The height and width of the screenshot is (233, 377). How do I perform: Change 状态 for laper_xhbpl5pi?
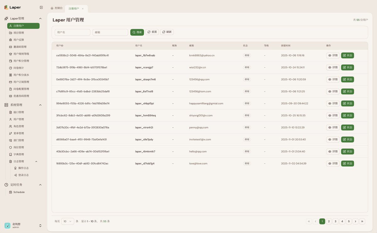pos(347,103)
